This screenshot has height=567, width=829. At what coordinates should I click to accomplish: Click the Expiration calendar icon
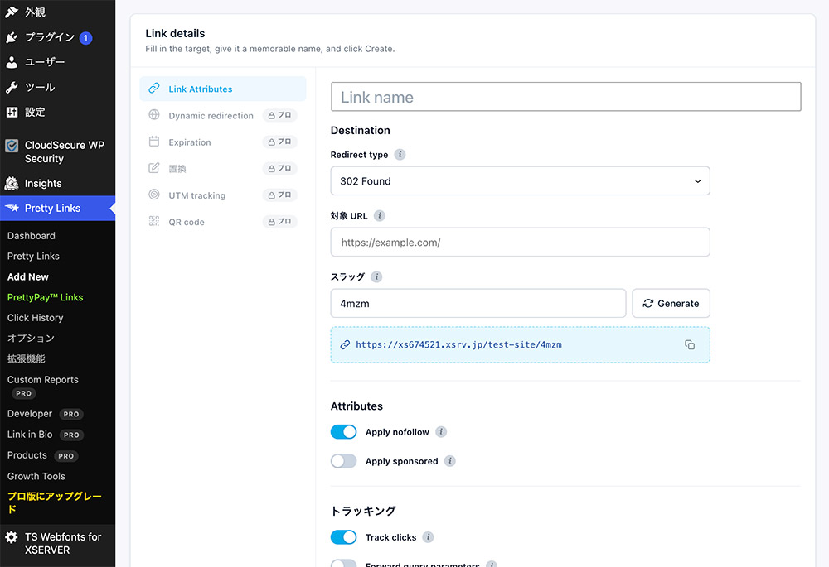tap(154, 141)
